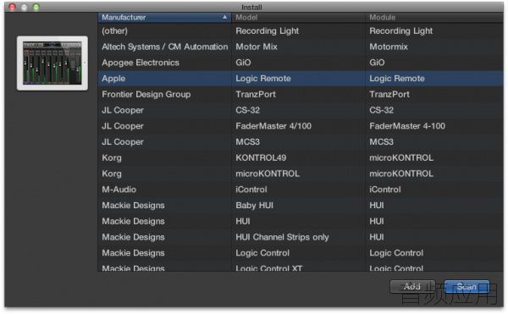Sort by the Manufacturer column header

click(164, 18)
